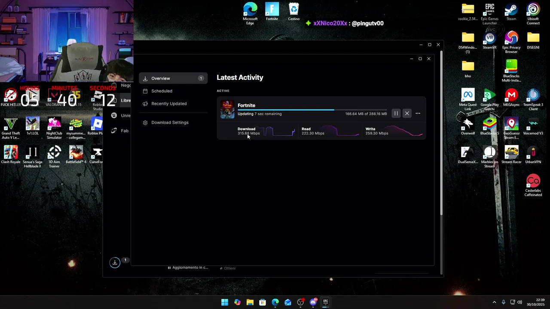
Task: Select Epic Privacy Browser icon
Action: [x=511, y=42]
